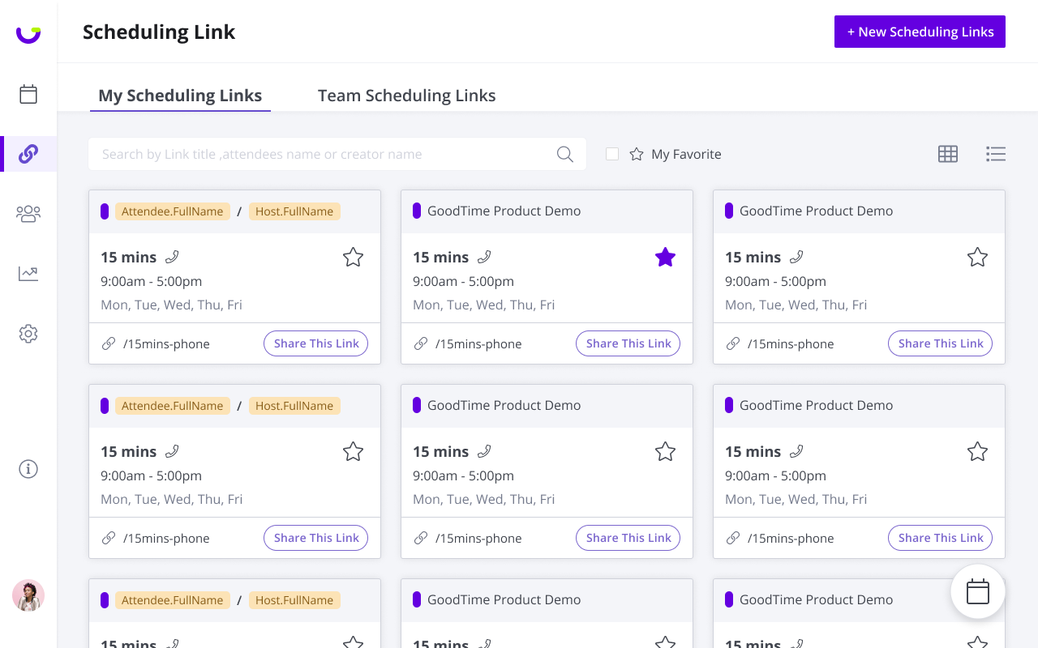Switch to grid view layout

pyautogui.click(x=948, y=154)
